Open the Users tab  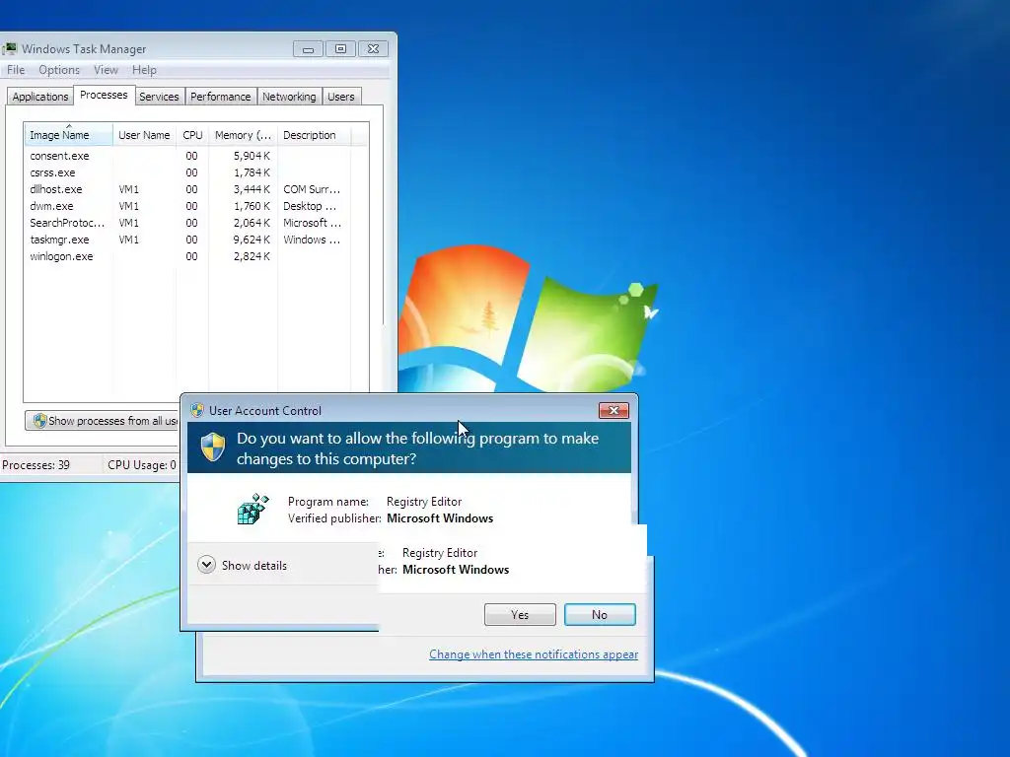(340, 97)
